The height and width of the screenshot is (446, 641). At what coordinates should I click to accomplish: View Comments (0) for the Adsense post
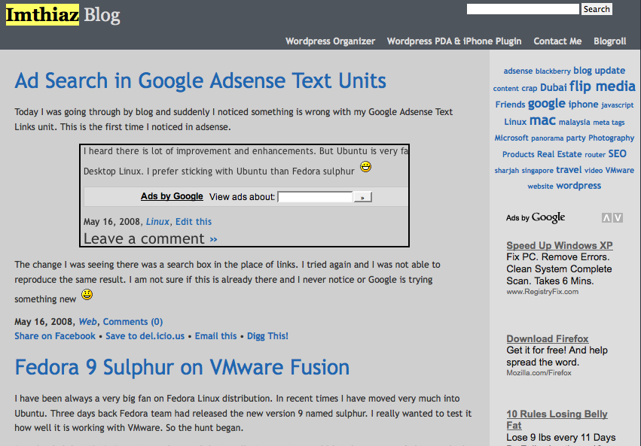point(133,322)
